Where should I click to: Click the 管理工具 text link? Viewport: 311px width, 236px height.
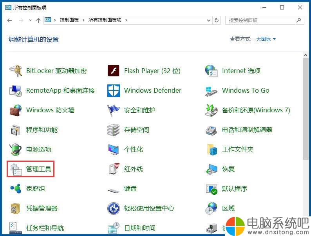(39, 169)
